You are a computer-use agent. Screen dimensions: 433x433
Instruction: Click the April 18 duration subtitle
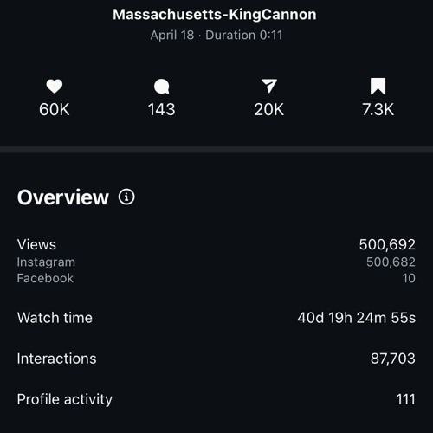(216, 36)
